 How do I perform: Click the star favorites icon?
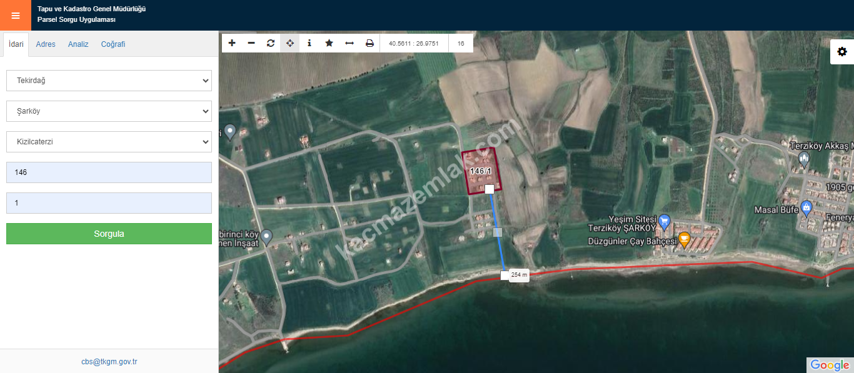click(x=329, y=43)
